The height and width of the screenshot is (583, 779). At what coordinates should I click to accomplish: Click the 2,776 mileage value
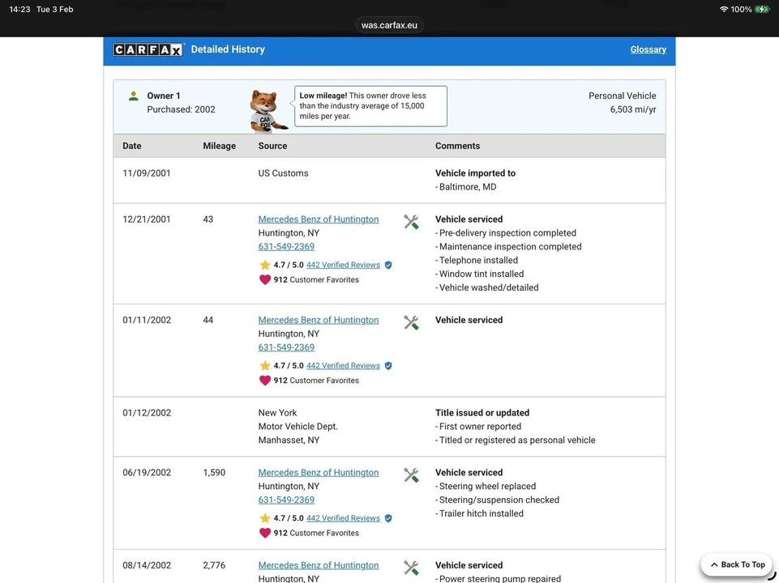point(214,565)
